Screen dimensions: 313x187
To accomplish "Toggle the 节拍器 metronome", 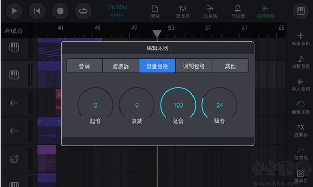I will click(x=238, y=11).
